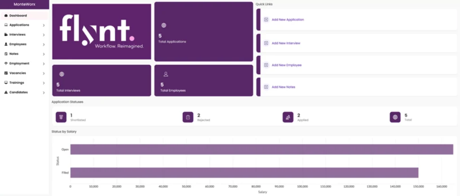Click the Add New Employee link
Viewport: 460px width, 196px height.
(x=287, y=65)
